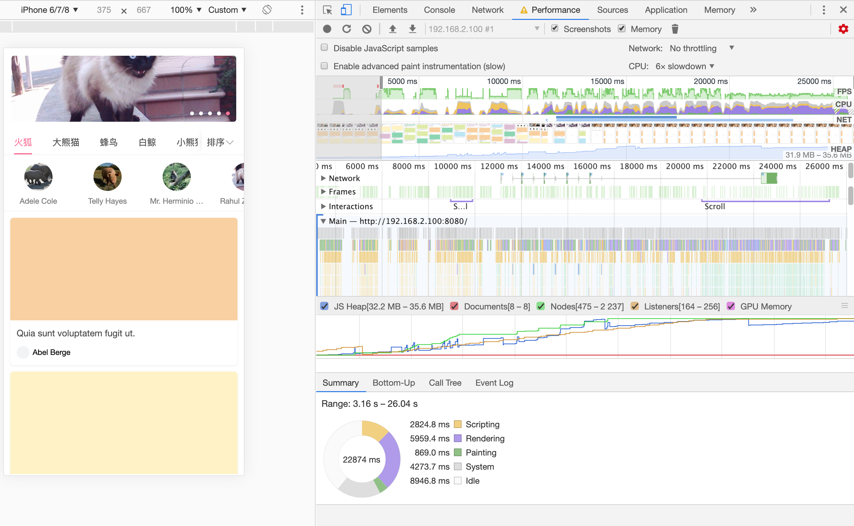Start a new performance recording

pos(327,29)
